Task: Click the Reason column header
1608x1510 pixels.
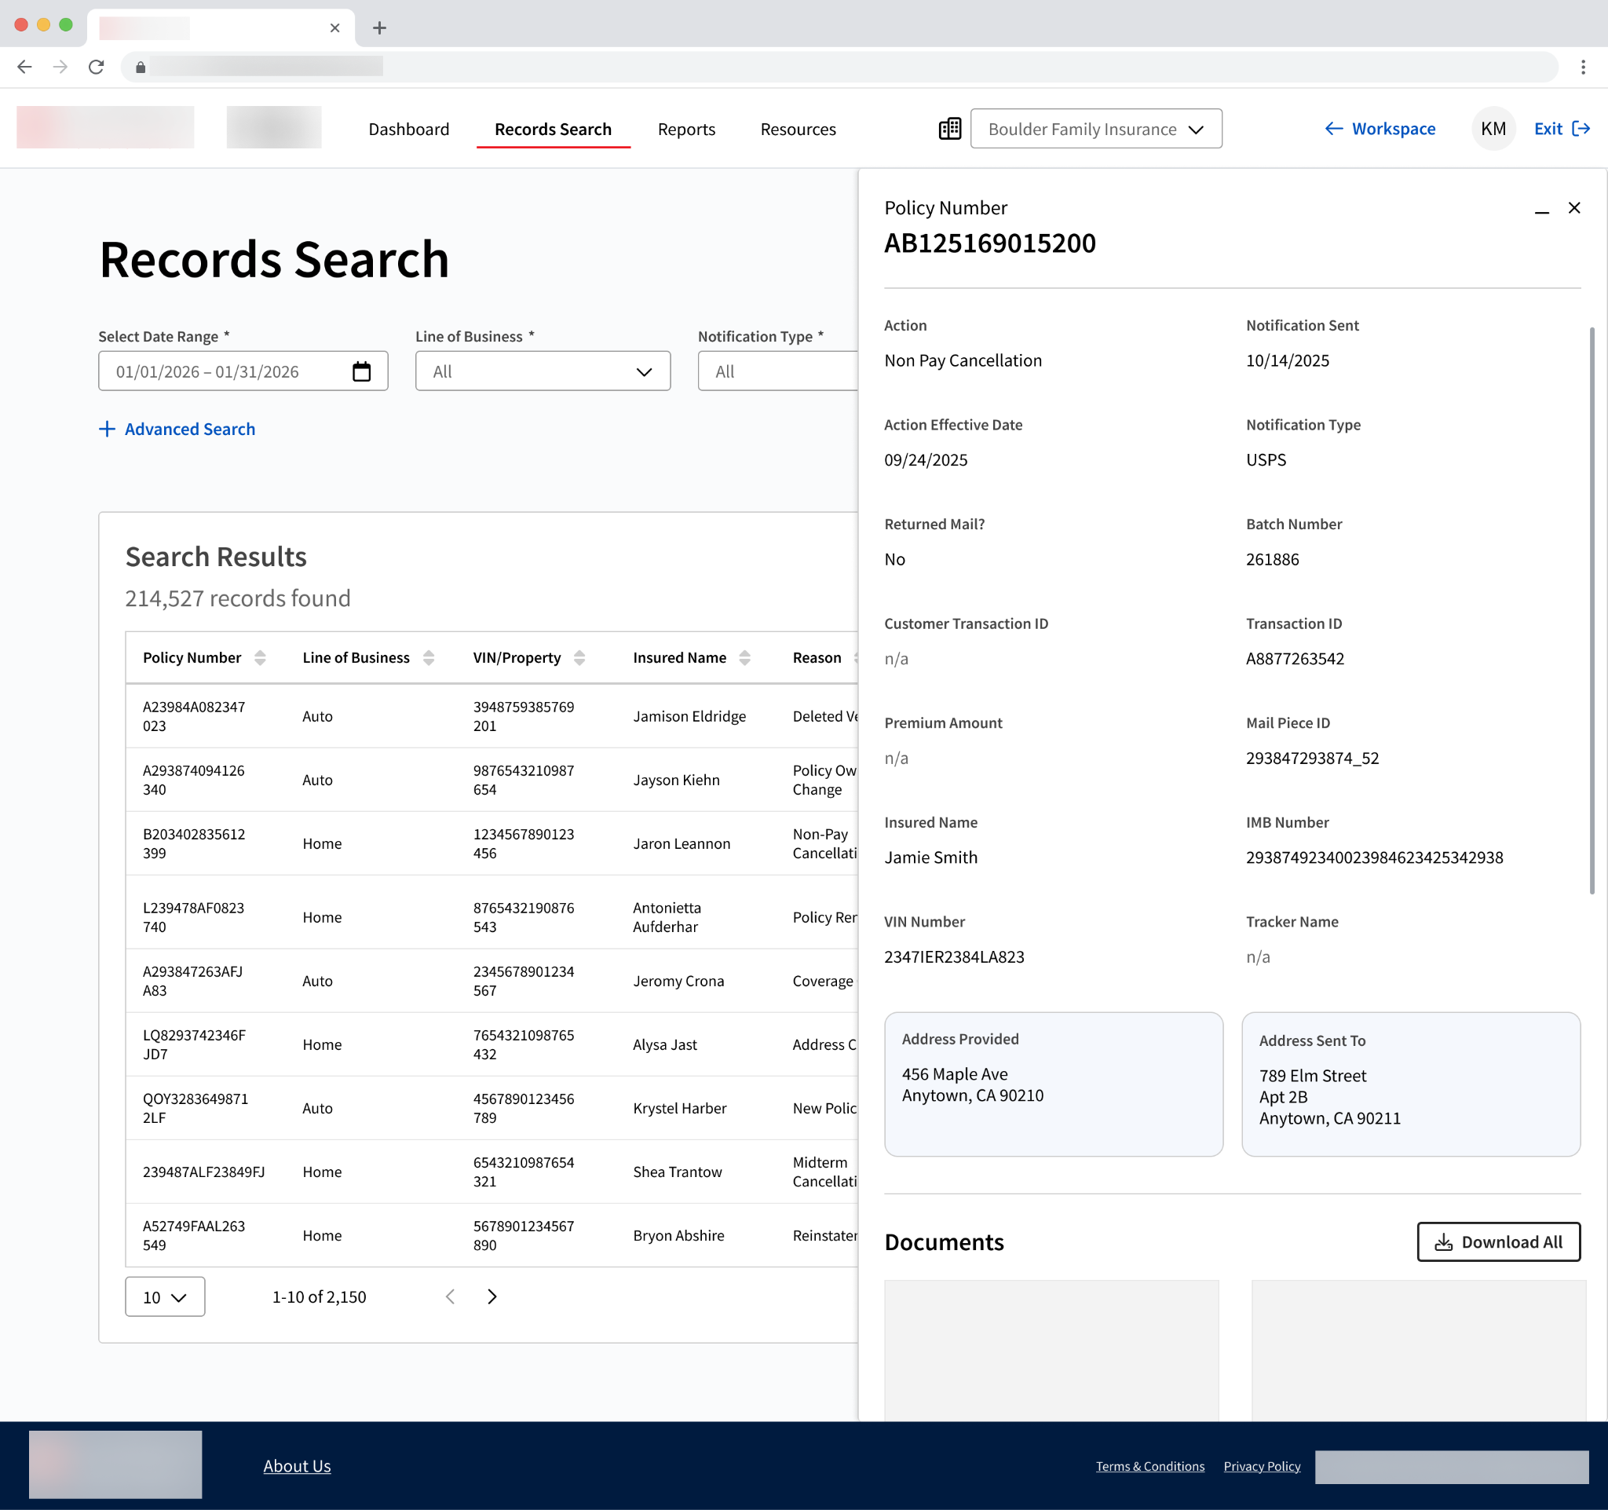Action: 817,657
